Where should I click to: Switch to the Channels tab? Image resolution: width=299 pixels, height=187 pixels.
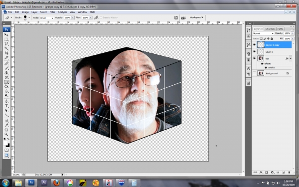(x=270, y=29)
